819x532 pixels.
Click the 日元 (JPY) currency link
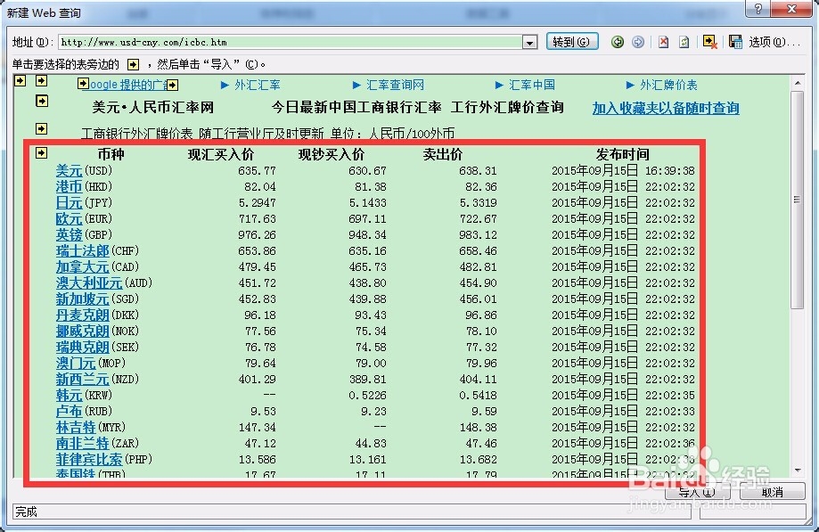pyautogui.click(x=69, y=202)
